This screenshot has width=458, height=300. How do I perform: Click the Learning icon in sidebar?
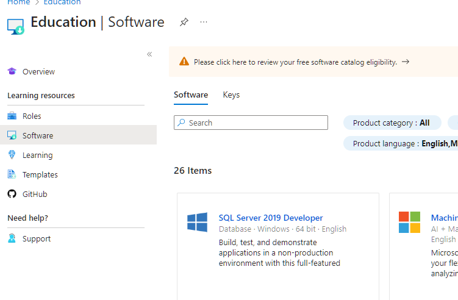tap(12, 155)
